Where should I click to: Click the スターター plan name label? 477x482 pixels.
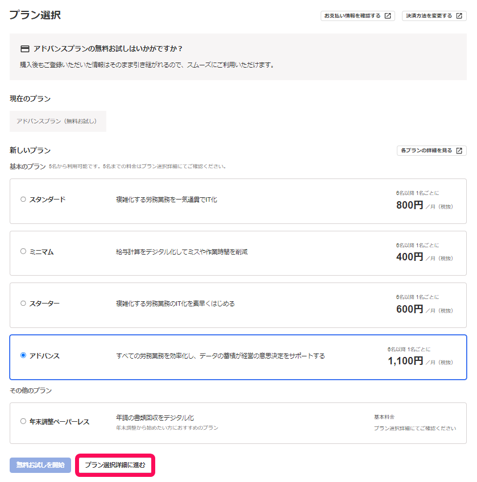click(x=44, y=304)
